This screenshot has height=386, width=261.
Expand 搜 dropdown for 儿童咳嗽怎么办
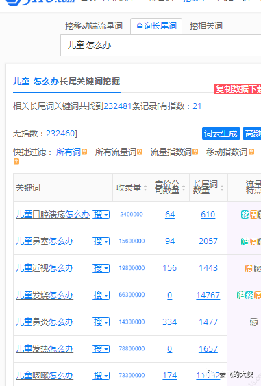tap(101, 376)
